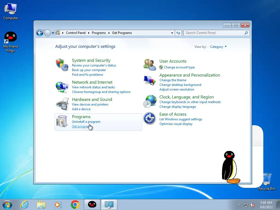
Task: Open the Hardware and Sound heading
Action: tap(92, 100)
